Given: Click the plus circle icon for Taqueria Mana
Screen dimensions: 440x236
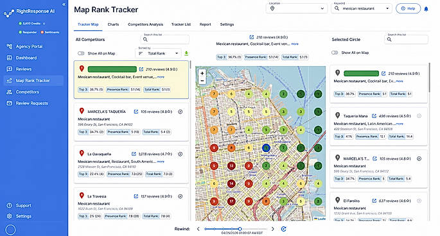Looking at the screenshot, I should (419, 116).
